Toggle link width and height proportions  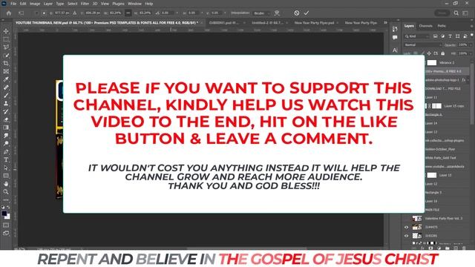pyautogui.click(x=128, y=13)
